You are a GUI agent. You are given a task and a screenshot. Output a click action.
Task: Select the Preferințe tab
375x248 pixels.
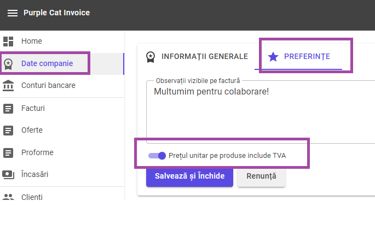298,57
